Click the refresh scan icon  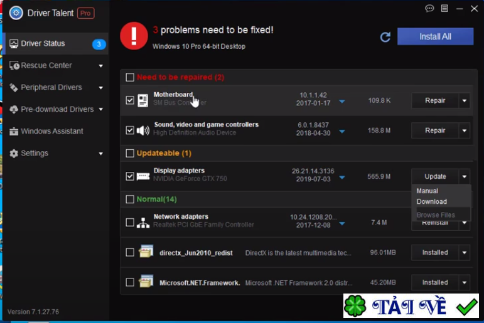(x=385, y=37)
